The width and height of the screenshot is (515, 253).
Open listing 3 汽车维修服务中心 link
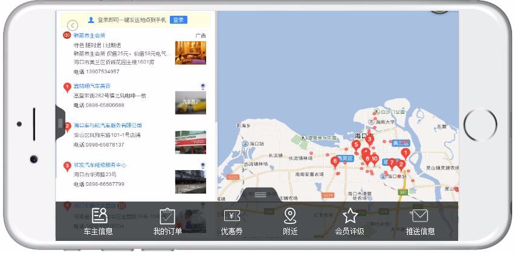pos(100,165)
